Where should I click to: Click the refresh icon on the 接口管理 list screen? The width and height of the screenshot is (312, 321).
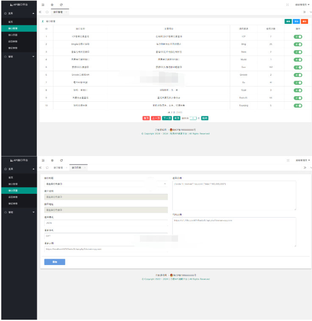coord(61,5)
